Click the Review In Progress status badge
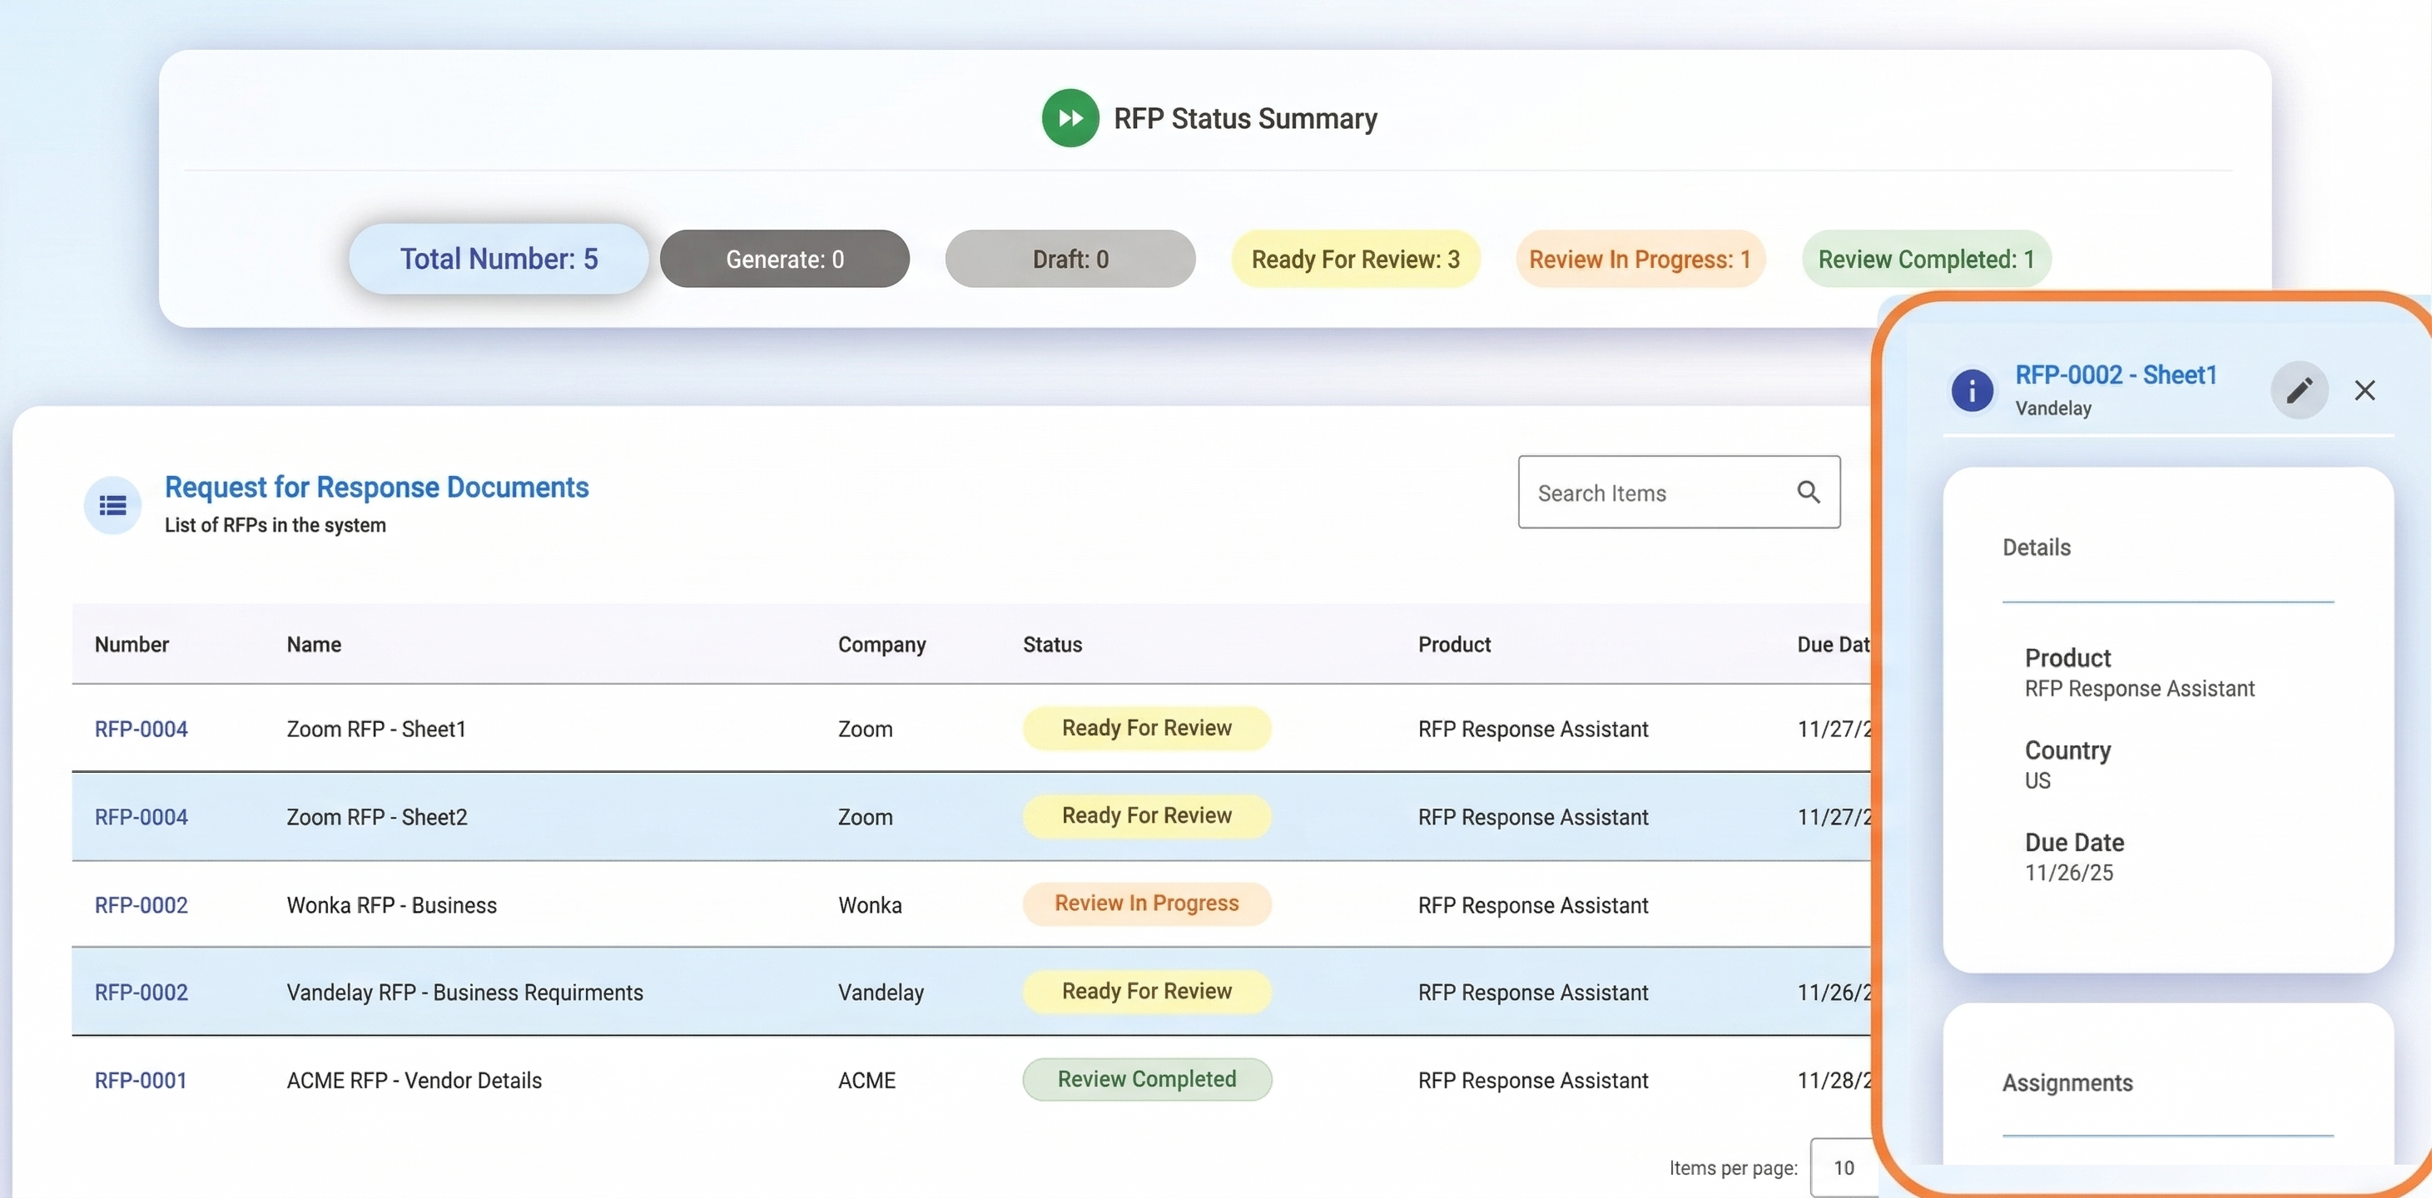 click(1146, 903)
